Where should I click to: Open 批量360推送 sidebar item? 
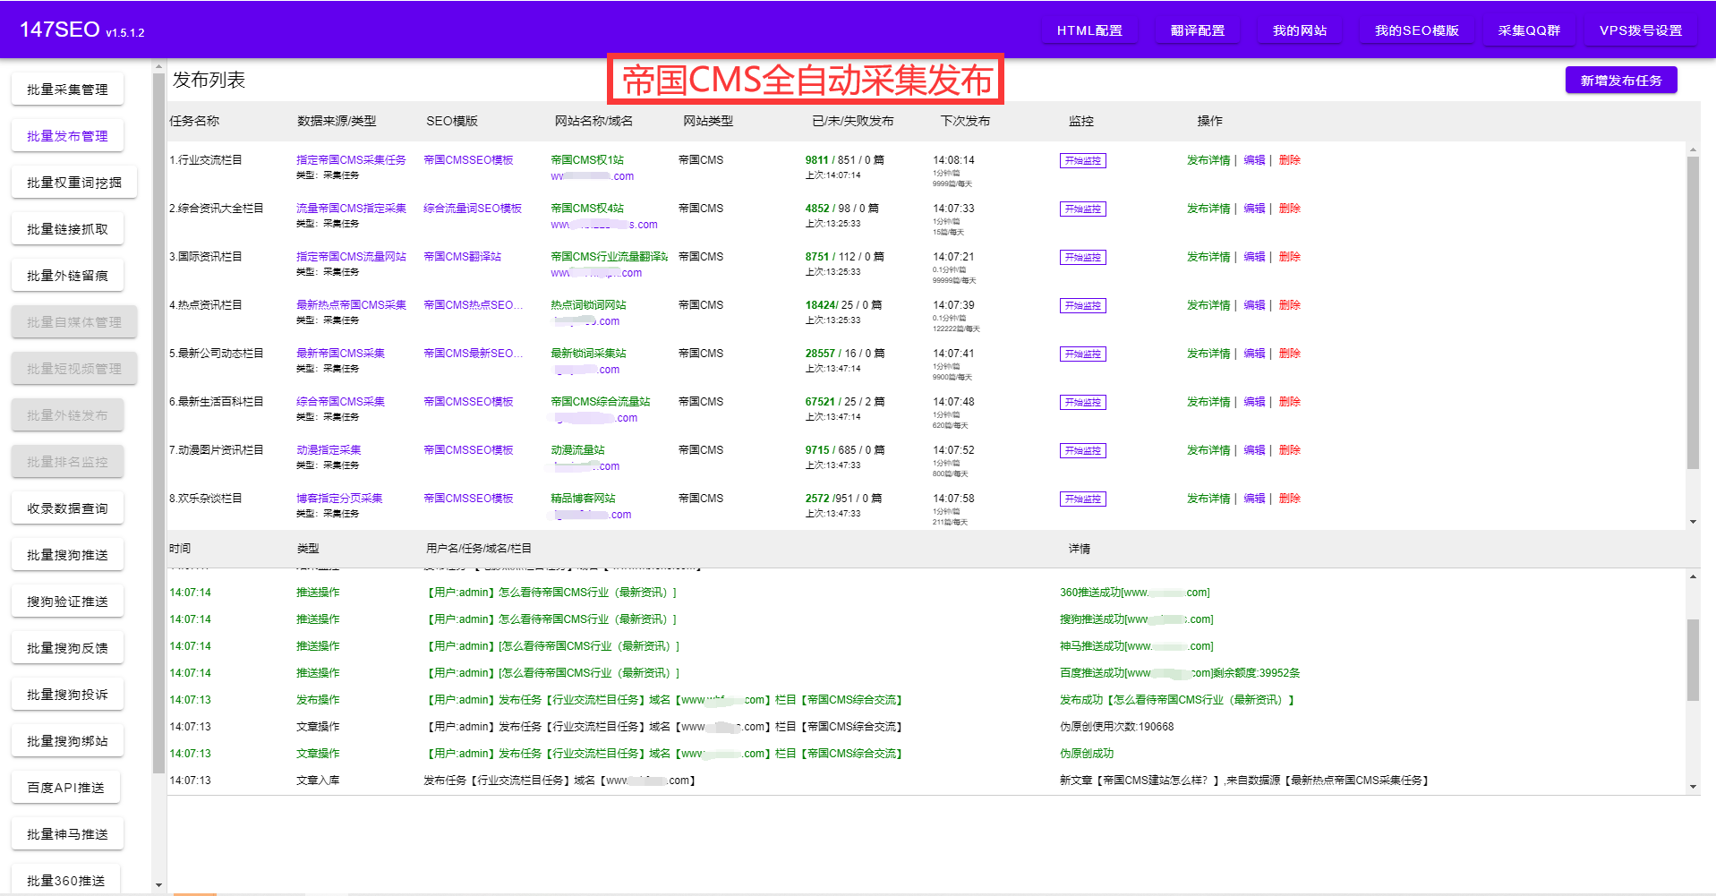[66, 881]
